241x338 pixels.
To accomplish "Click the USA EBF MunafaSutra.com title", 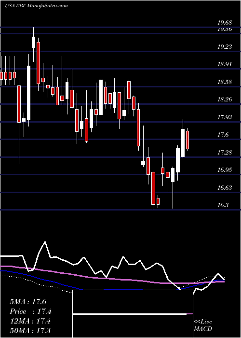I will tap(36, 5).
